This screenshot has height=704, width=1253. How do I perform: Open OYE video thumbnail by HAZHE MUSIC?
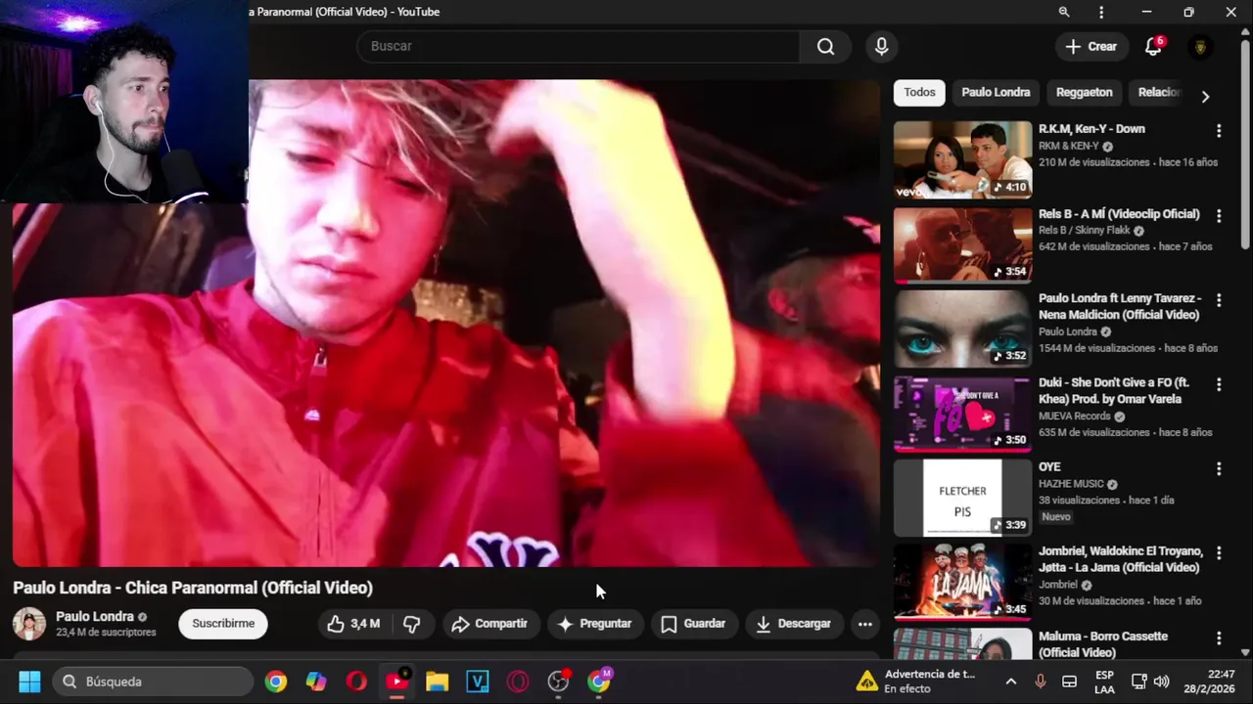[962, 499]
